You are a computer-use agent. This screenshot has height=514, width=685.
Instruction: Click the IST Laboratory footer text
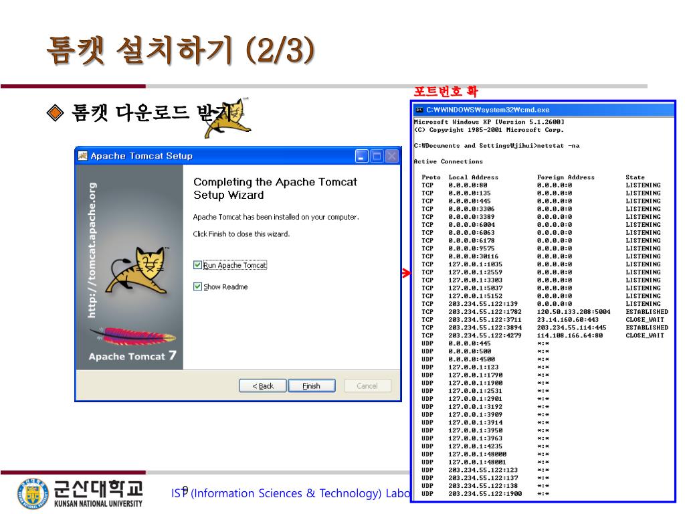point(291,493)
